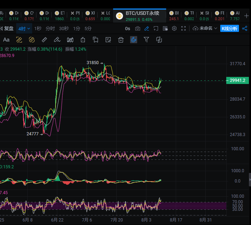Open the candlestick chart style tool
Image resolution: width=251 pixels, height=225 pixels.
70,40
